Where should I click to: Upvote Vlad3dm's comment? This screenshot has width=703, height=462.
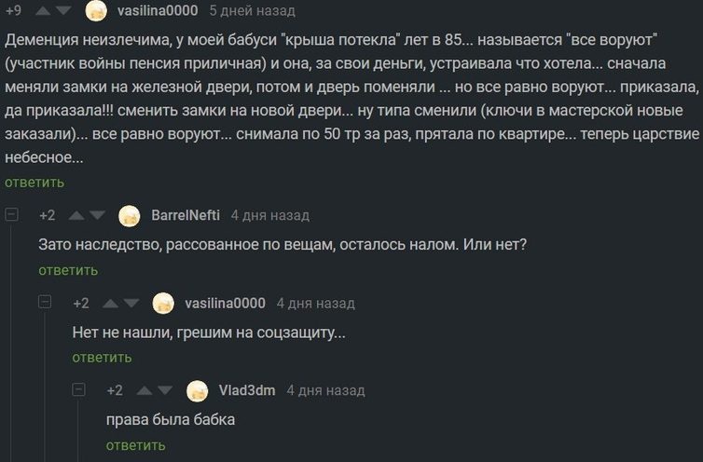(x=143, y=390)
